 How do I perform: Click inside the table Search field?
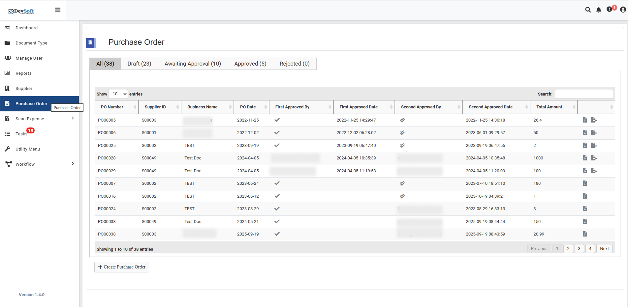point(583,94)
